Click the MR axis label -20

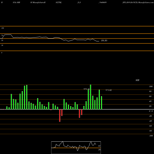tap(150, 116)
